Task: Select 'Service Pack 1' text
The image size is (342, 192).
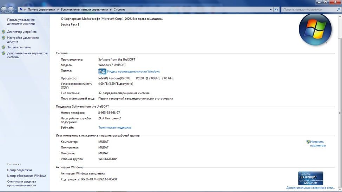Action: click(x=70, y=25)
